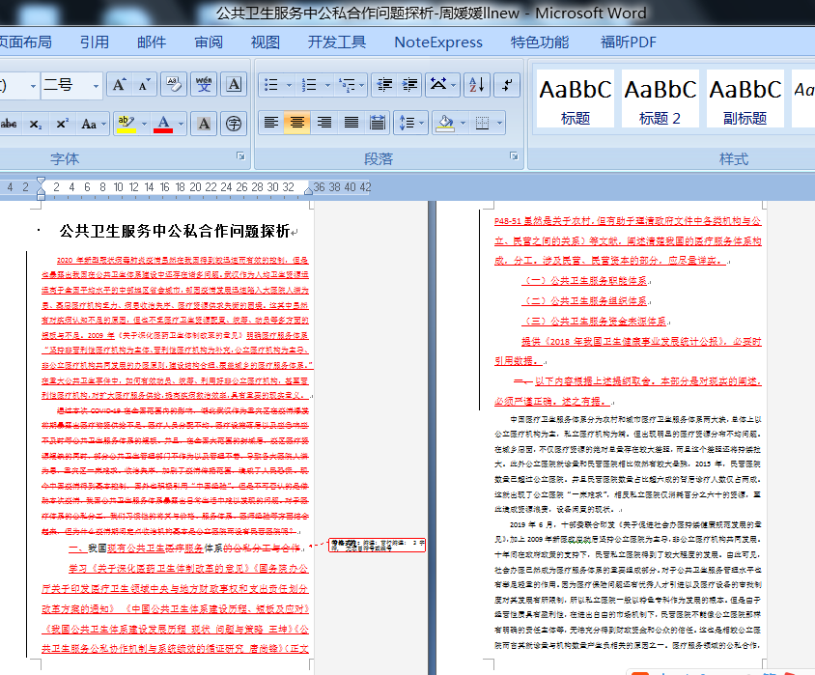The height and width of the screenshot is (675, 815).
Task: Open the line spacing dropdown
Action: (x=410, y=123)
